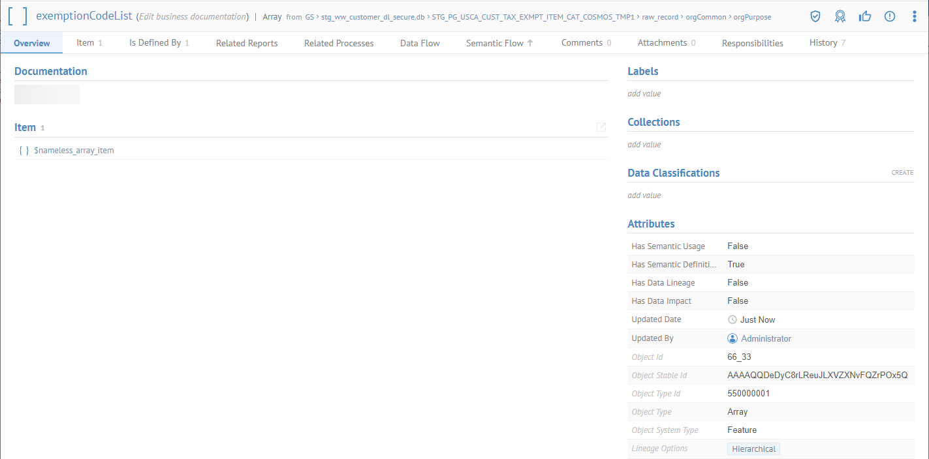929x459 pixels.
Task: Click the user icon next to Administrator
Action: tap(732, 338)
